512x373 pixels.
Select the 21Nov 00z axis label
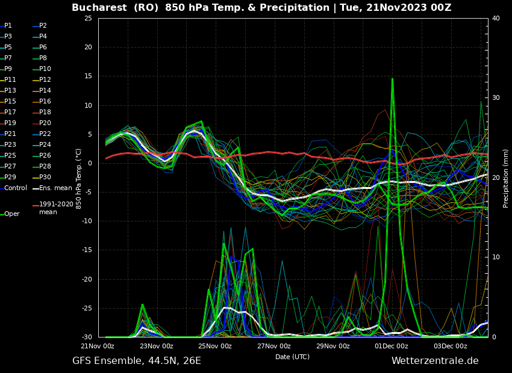(98, 346)
